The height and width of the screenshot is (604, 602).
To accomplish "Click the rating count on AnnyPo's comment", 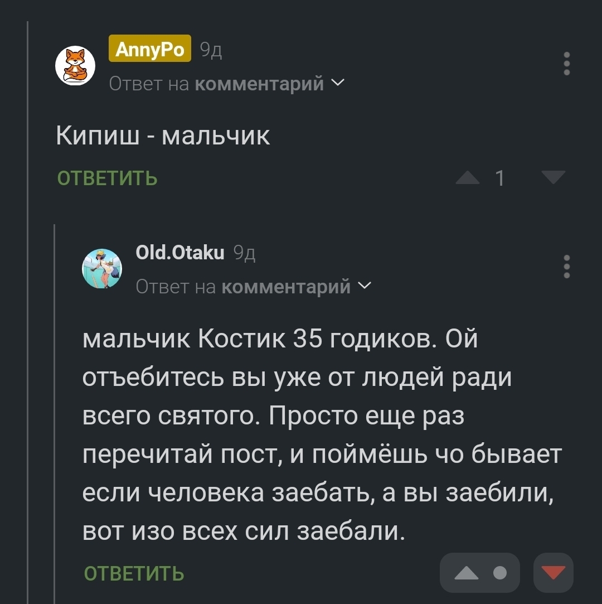I will [x=500, y=178].
